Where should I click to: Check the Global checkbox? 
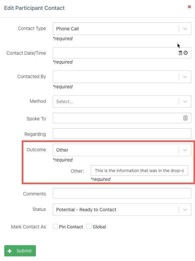click(89, 226)
